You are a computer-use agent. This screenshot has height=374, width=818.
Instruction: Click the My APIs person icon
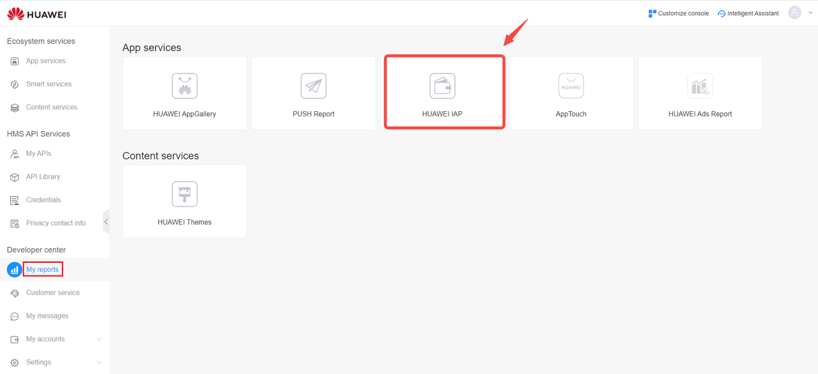[15, 154]
